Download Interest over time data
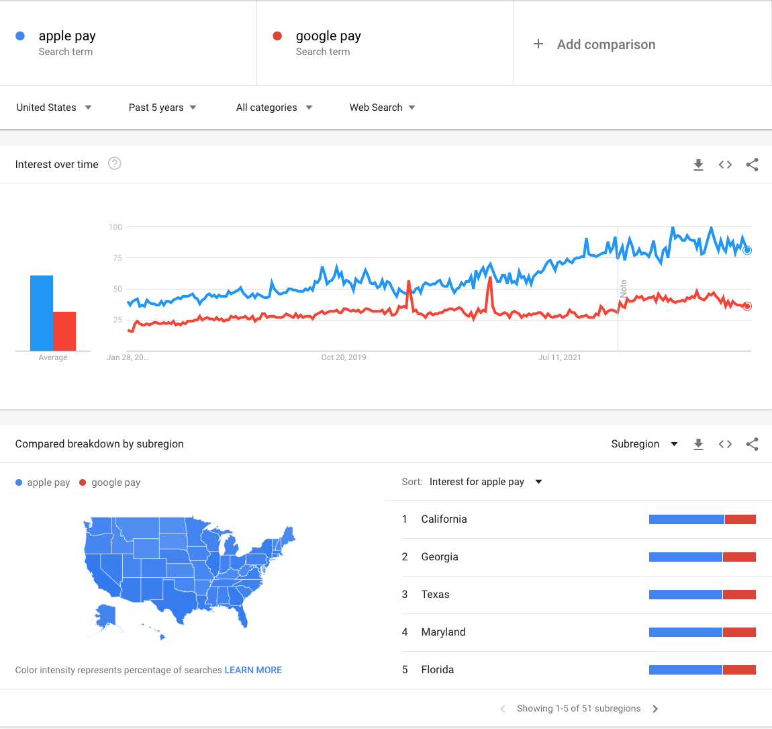 (698, 165)
